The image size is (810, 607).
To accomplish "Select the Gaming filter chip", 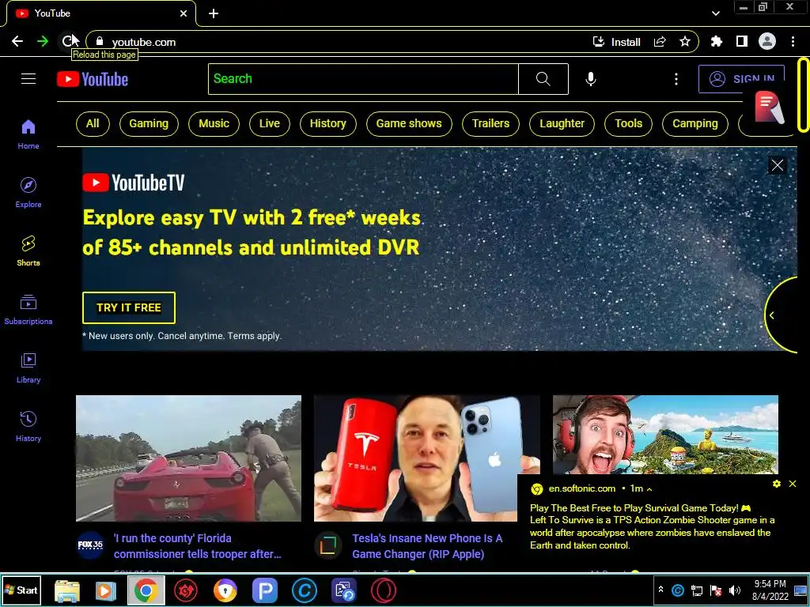I will pyautogui.click(x=149, y=124).
